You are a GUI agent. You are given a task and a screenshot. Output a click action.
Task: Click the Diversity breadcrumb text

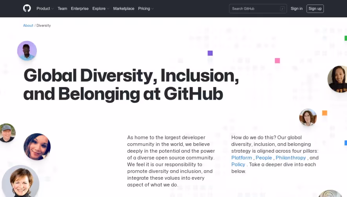(x=44, y=26)
